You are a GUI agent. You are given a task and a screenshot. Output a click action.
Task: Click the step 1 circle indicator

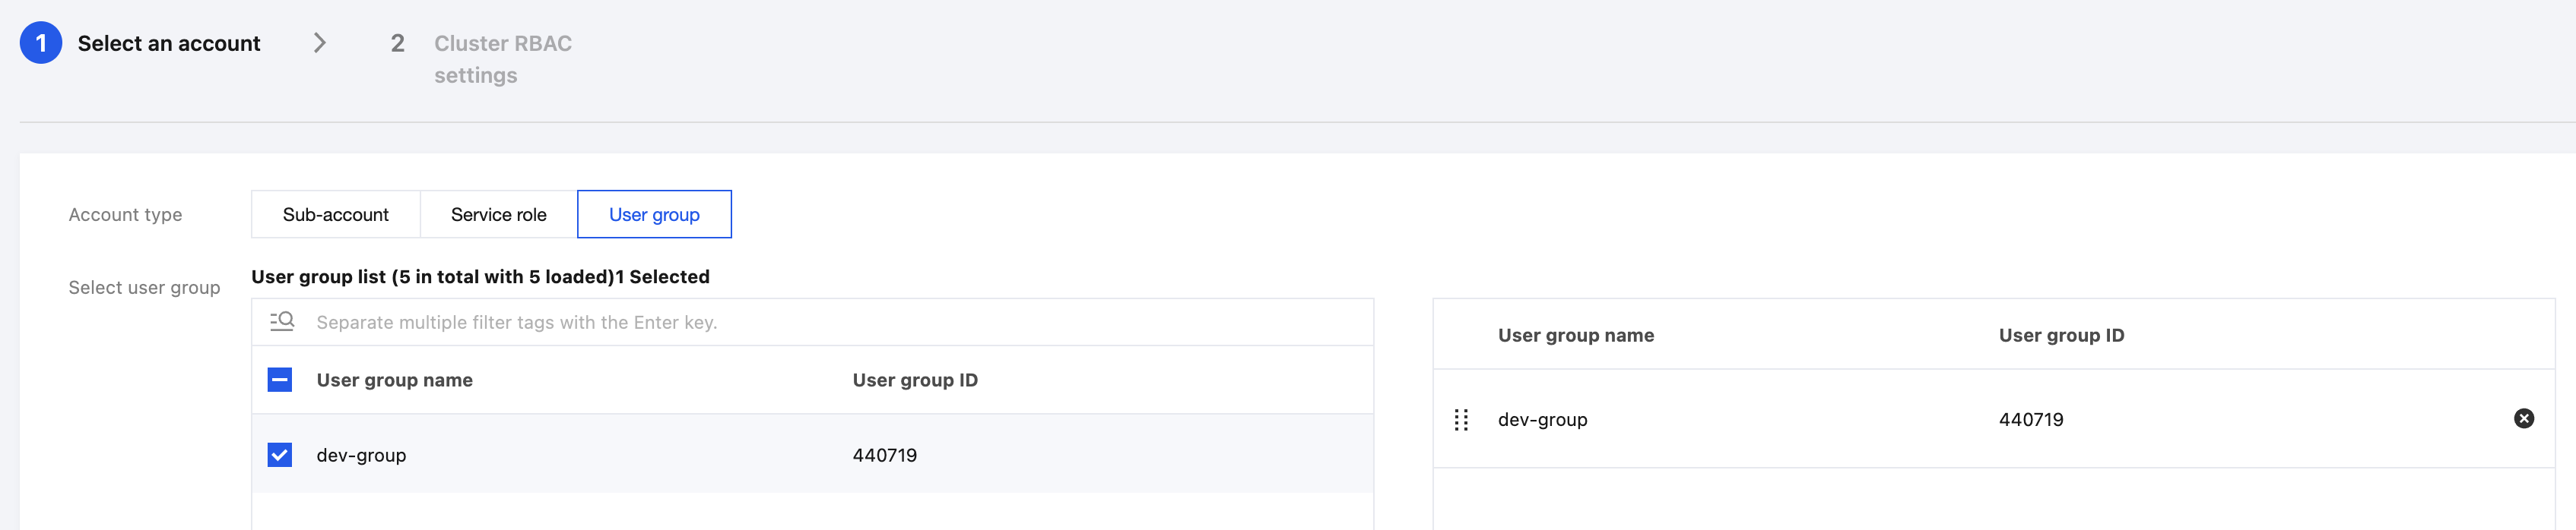tap(41, 43)
